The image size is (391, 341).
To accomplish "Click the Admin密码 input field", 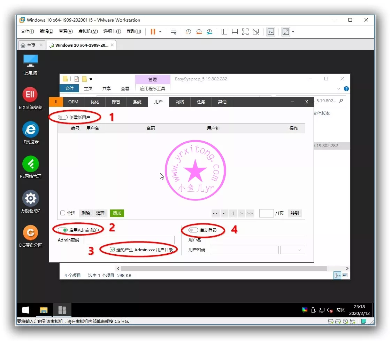I will [129, 240].
